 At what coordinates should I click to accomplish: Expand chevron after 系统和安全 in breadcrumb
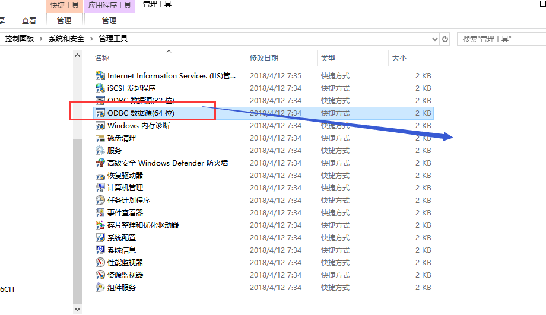[91, 39]
